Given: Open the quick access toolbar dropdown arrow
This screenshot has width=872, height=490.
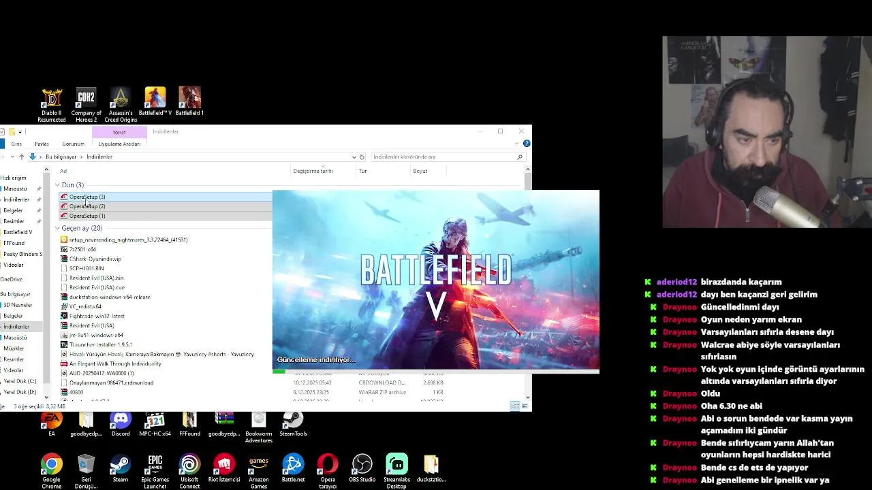Looking at the screenshot, I should pos(20,131).
